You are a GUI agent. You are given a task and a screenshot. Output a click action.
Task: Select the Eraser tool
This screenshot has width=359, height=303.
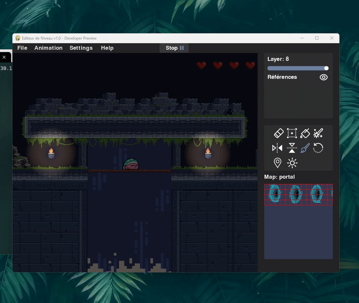[278, 133]
